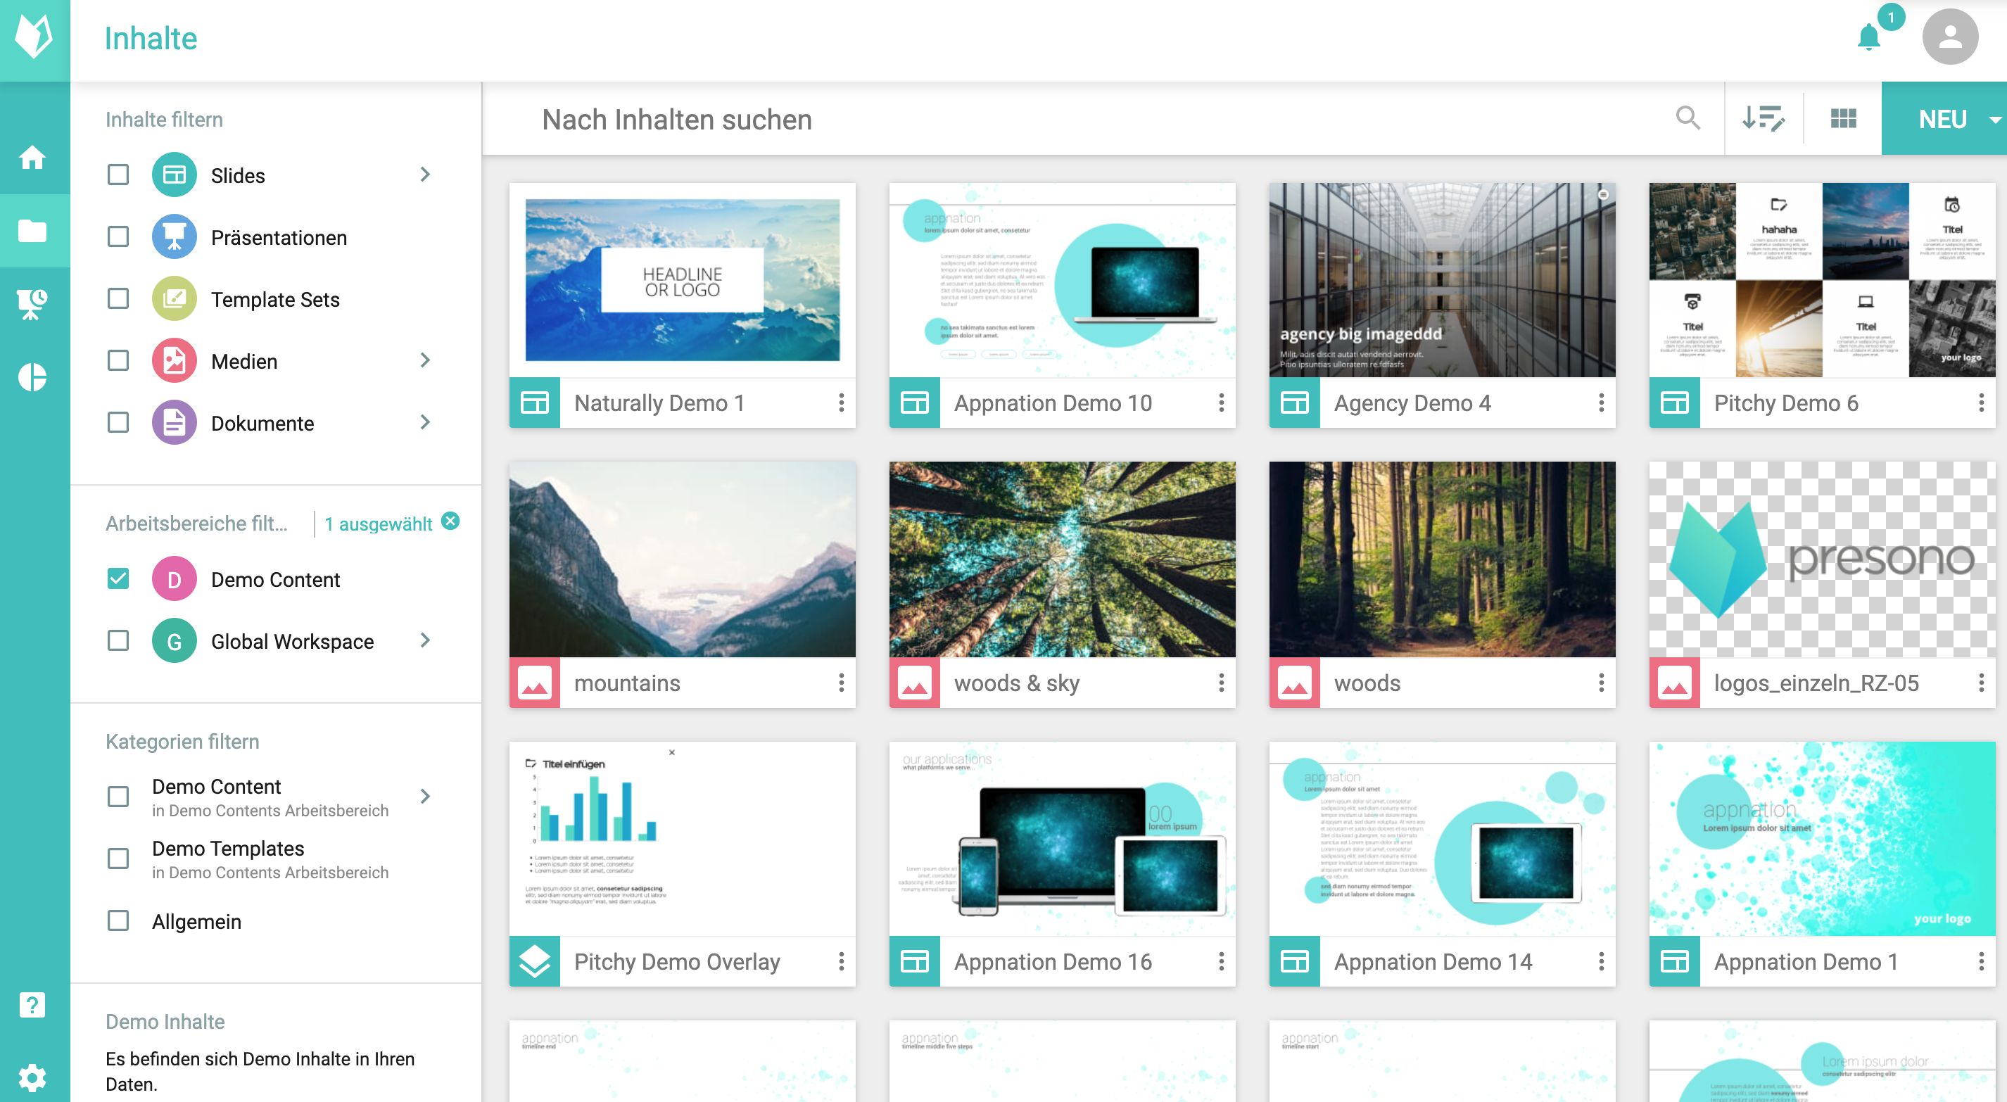Click the search magnifier icon

[x=1688, y=118]
